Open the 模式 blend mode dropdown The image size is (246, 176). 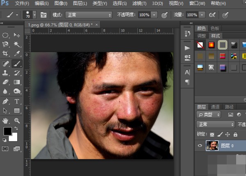tap(88, 15)
